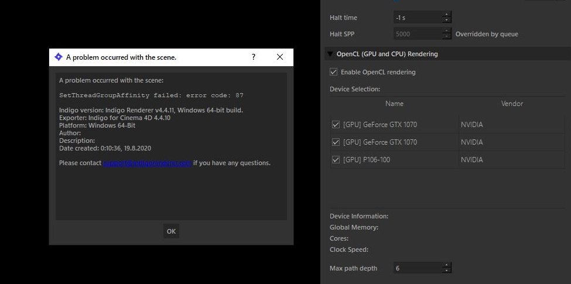The image size is (571, 284).
Task: Click the Vendor column header
Action: point(511,104)
